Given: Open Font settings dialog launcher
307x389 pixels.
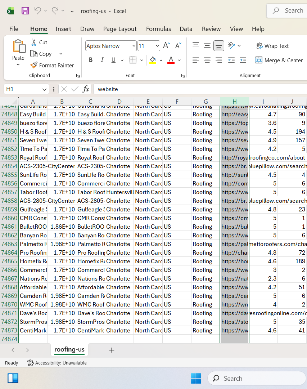Looking at the screenshot, I should (183, 76).
